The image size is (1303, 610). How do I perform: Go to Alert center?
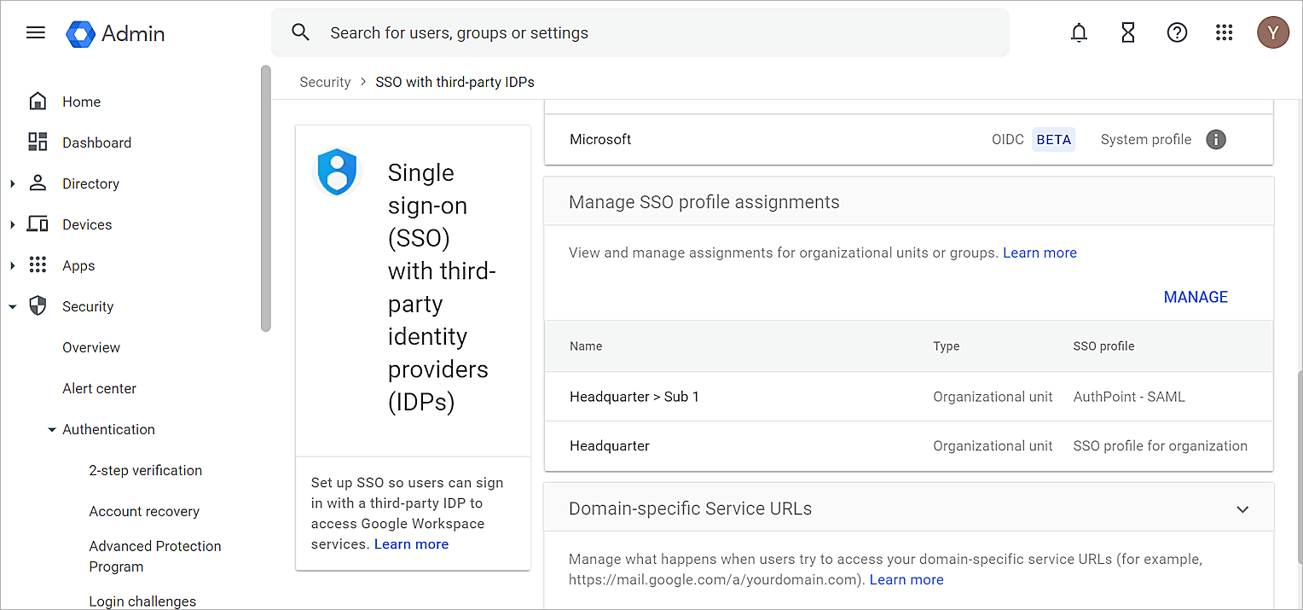pyautogui.click(x=99, y=389)
